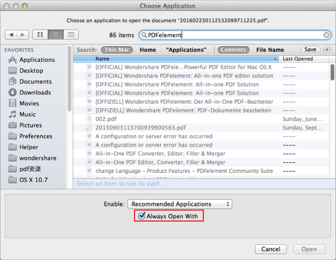
Task: Click the file list vertical scrollbar
Action: click(332, 72)
